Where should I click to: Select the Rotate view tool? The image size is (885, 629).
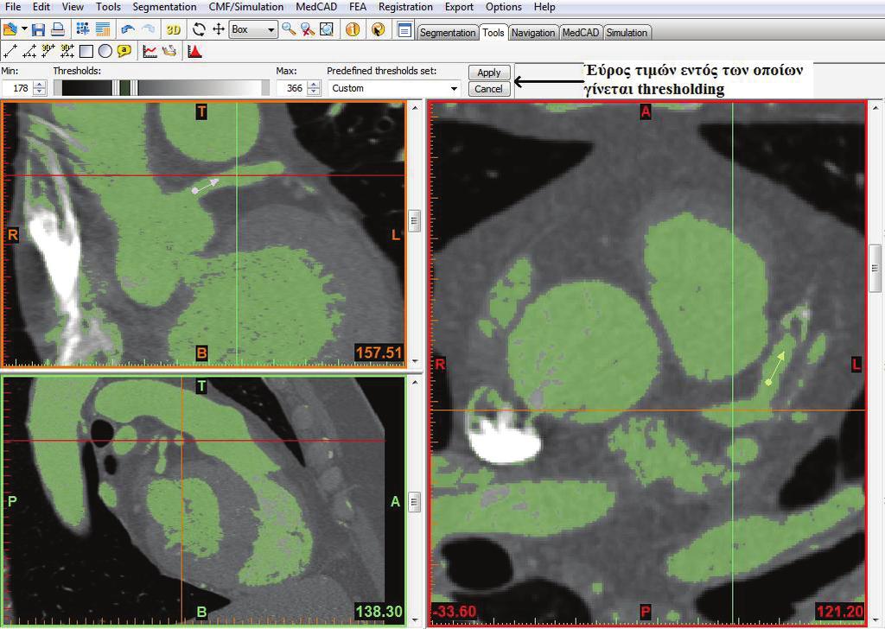199,29
